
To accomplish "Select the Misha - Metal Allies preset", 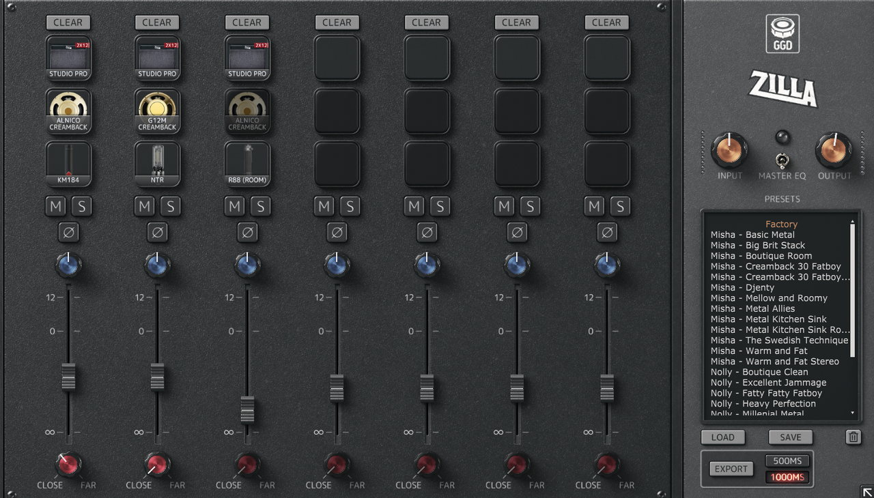I will [752, 308].
